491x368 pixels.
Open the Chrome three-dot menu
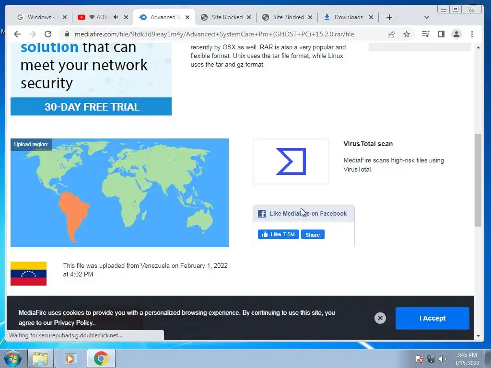(472, 34)
